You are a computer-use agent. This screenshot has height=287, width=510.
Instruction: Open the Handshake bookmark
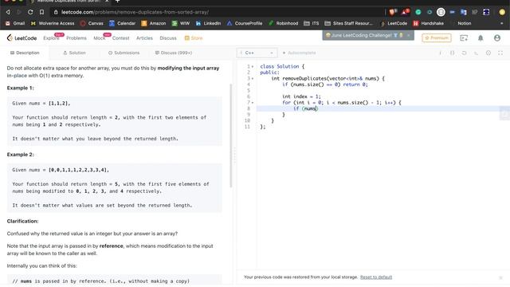coord(429,23)
